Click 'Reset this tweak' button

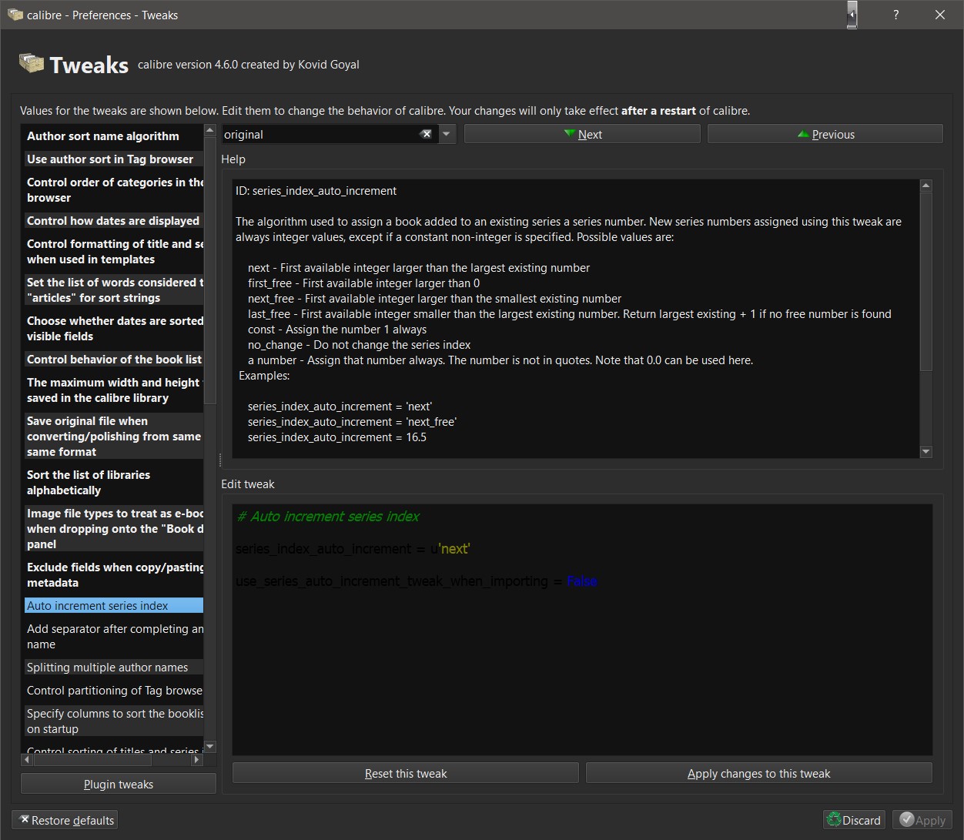(x=406, y=773)
